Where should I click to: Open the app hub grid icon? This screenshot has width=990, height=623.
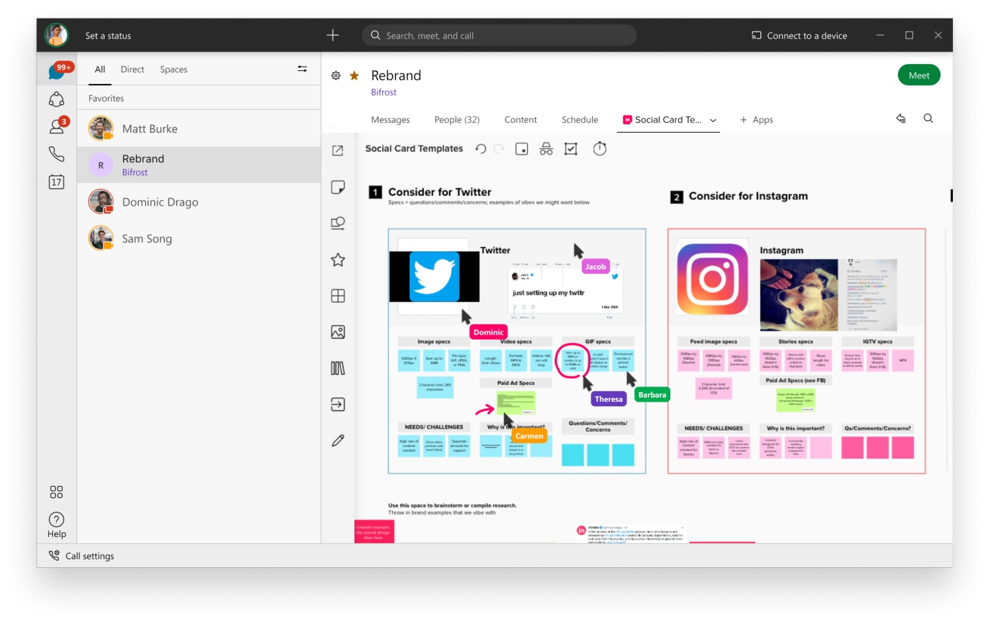coord(56,492)
